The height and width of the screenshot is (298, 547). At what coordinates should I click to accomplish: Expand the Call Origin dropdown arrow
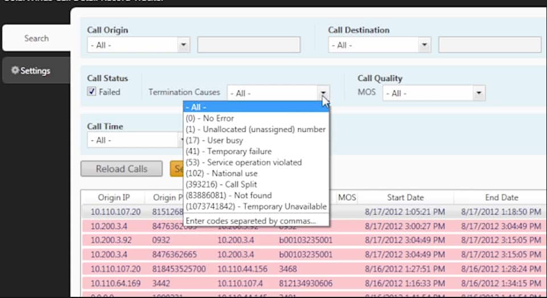coord(183,44)
